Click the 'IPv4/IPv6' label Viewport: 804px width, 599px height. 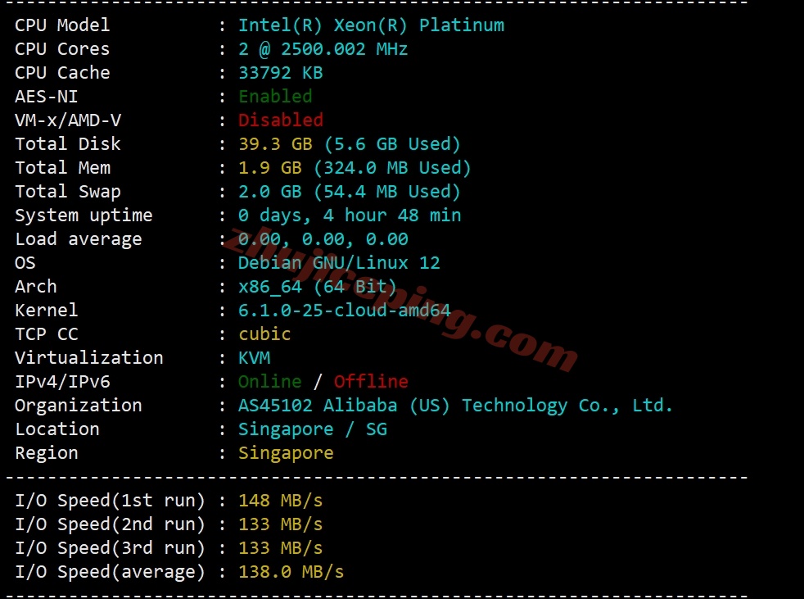62,381
